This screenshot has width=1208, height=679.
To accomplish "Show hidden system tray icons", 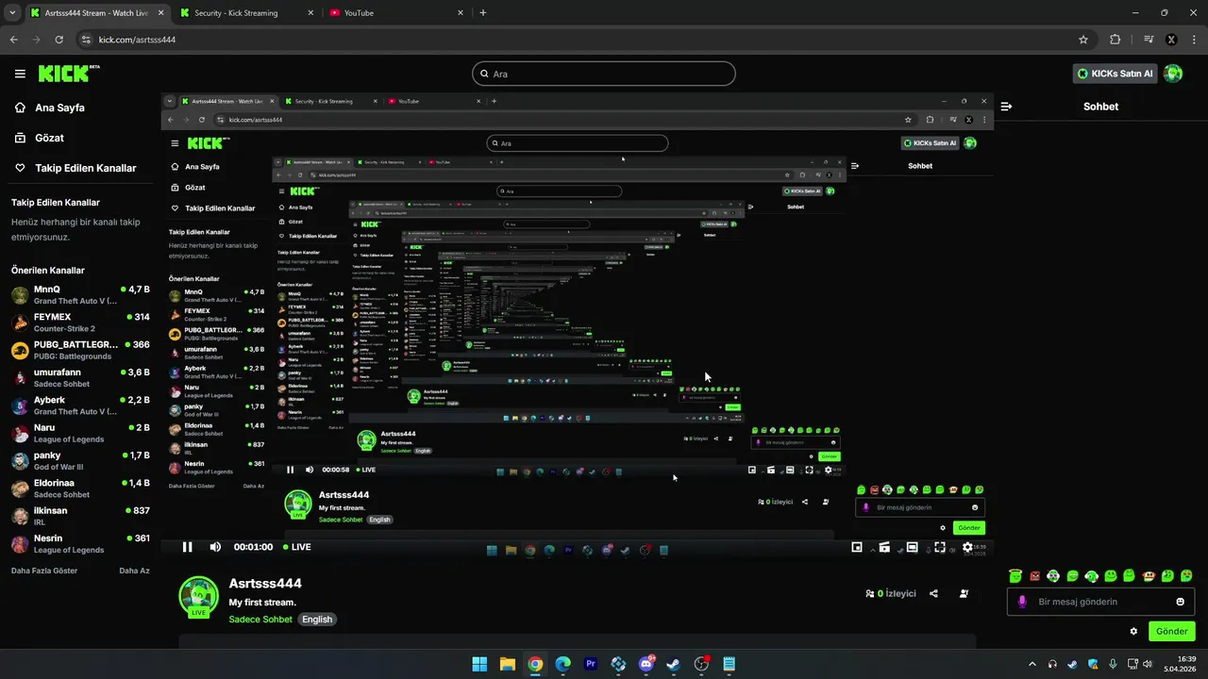I will pos(1032,664).
